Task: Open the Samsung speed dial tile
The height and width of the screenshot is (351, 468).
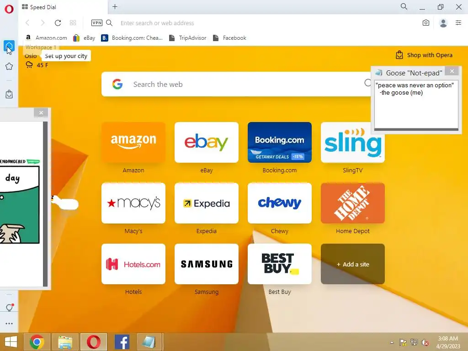Action: pos(207,264)
